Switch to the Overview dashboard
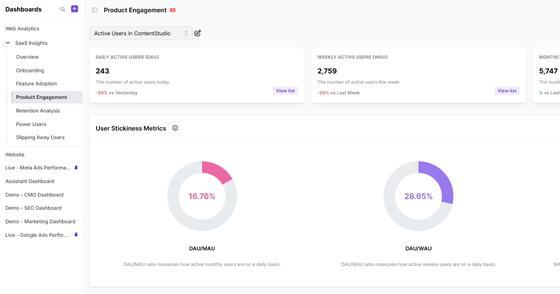The height and width of the screenshot is (294, 560). pos(27,56)
